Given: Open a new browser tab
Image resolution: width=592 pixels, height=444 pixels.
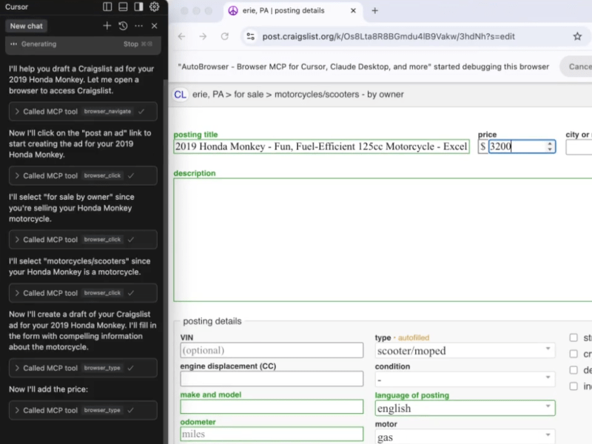Looking at the screenshot, I should pyautogui.click(x=374, y=10).
